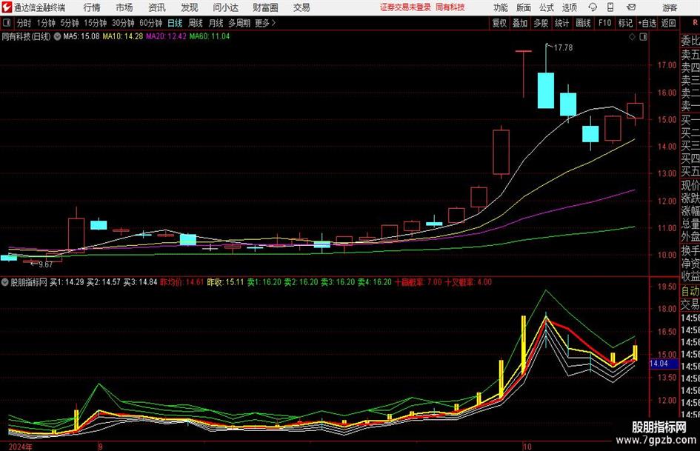Click the MA60: 11.04 value label
Viewport: 700px width, 451px height.
(x=210, y=36)
